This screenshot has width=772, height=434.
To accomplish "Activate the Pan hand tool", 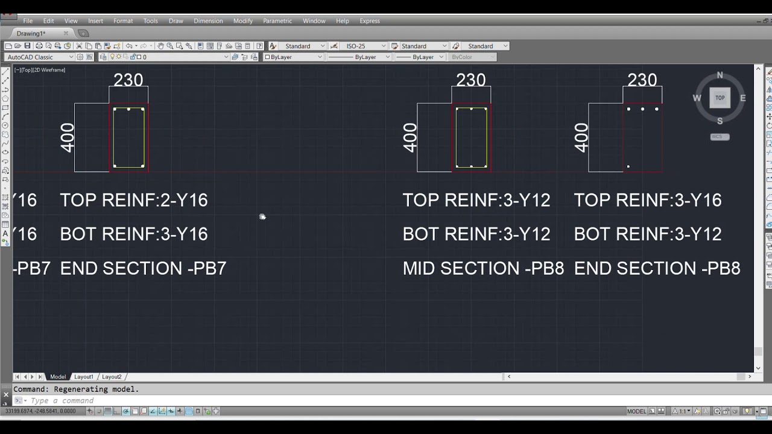I will (x=160, y=46).
